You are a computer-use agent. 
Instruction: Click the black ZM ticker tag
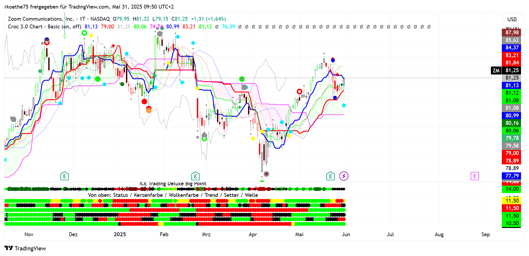coord(496,70)
